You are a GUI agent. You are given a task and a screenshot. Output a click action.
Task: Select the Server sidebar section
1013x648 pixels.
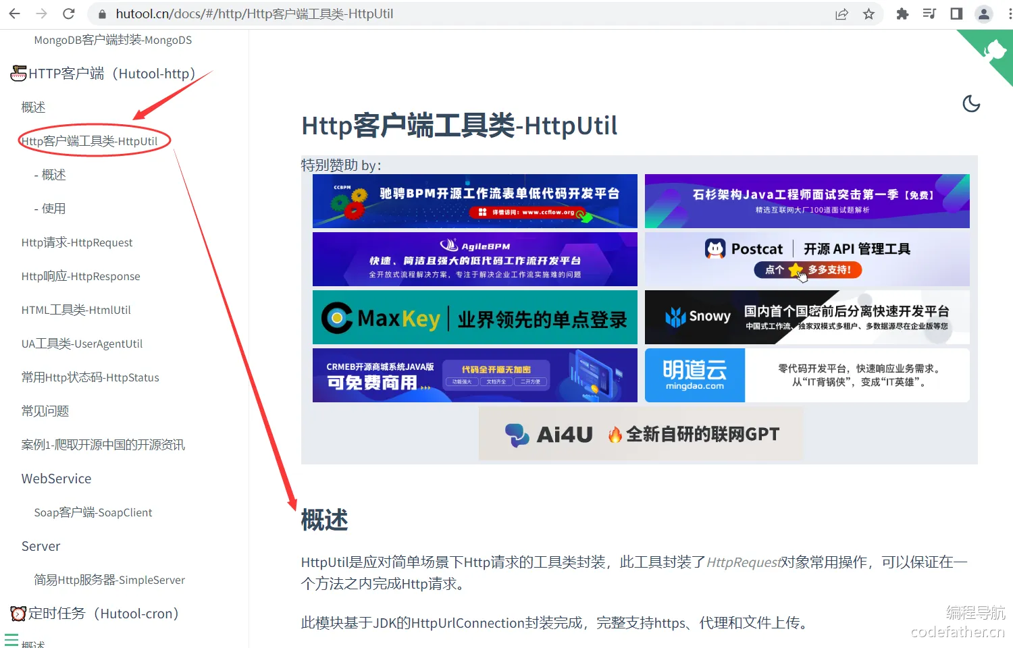(x=41, y=546)
